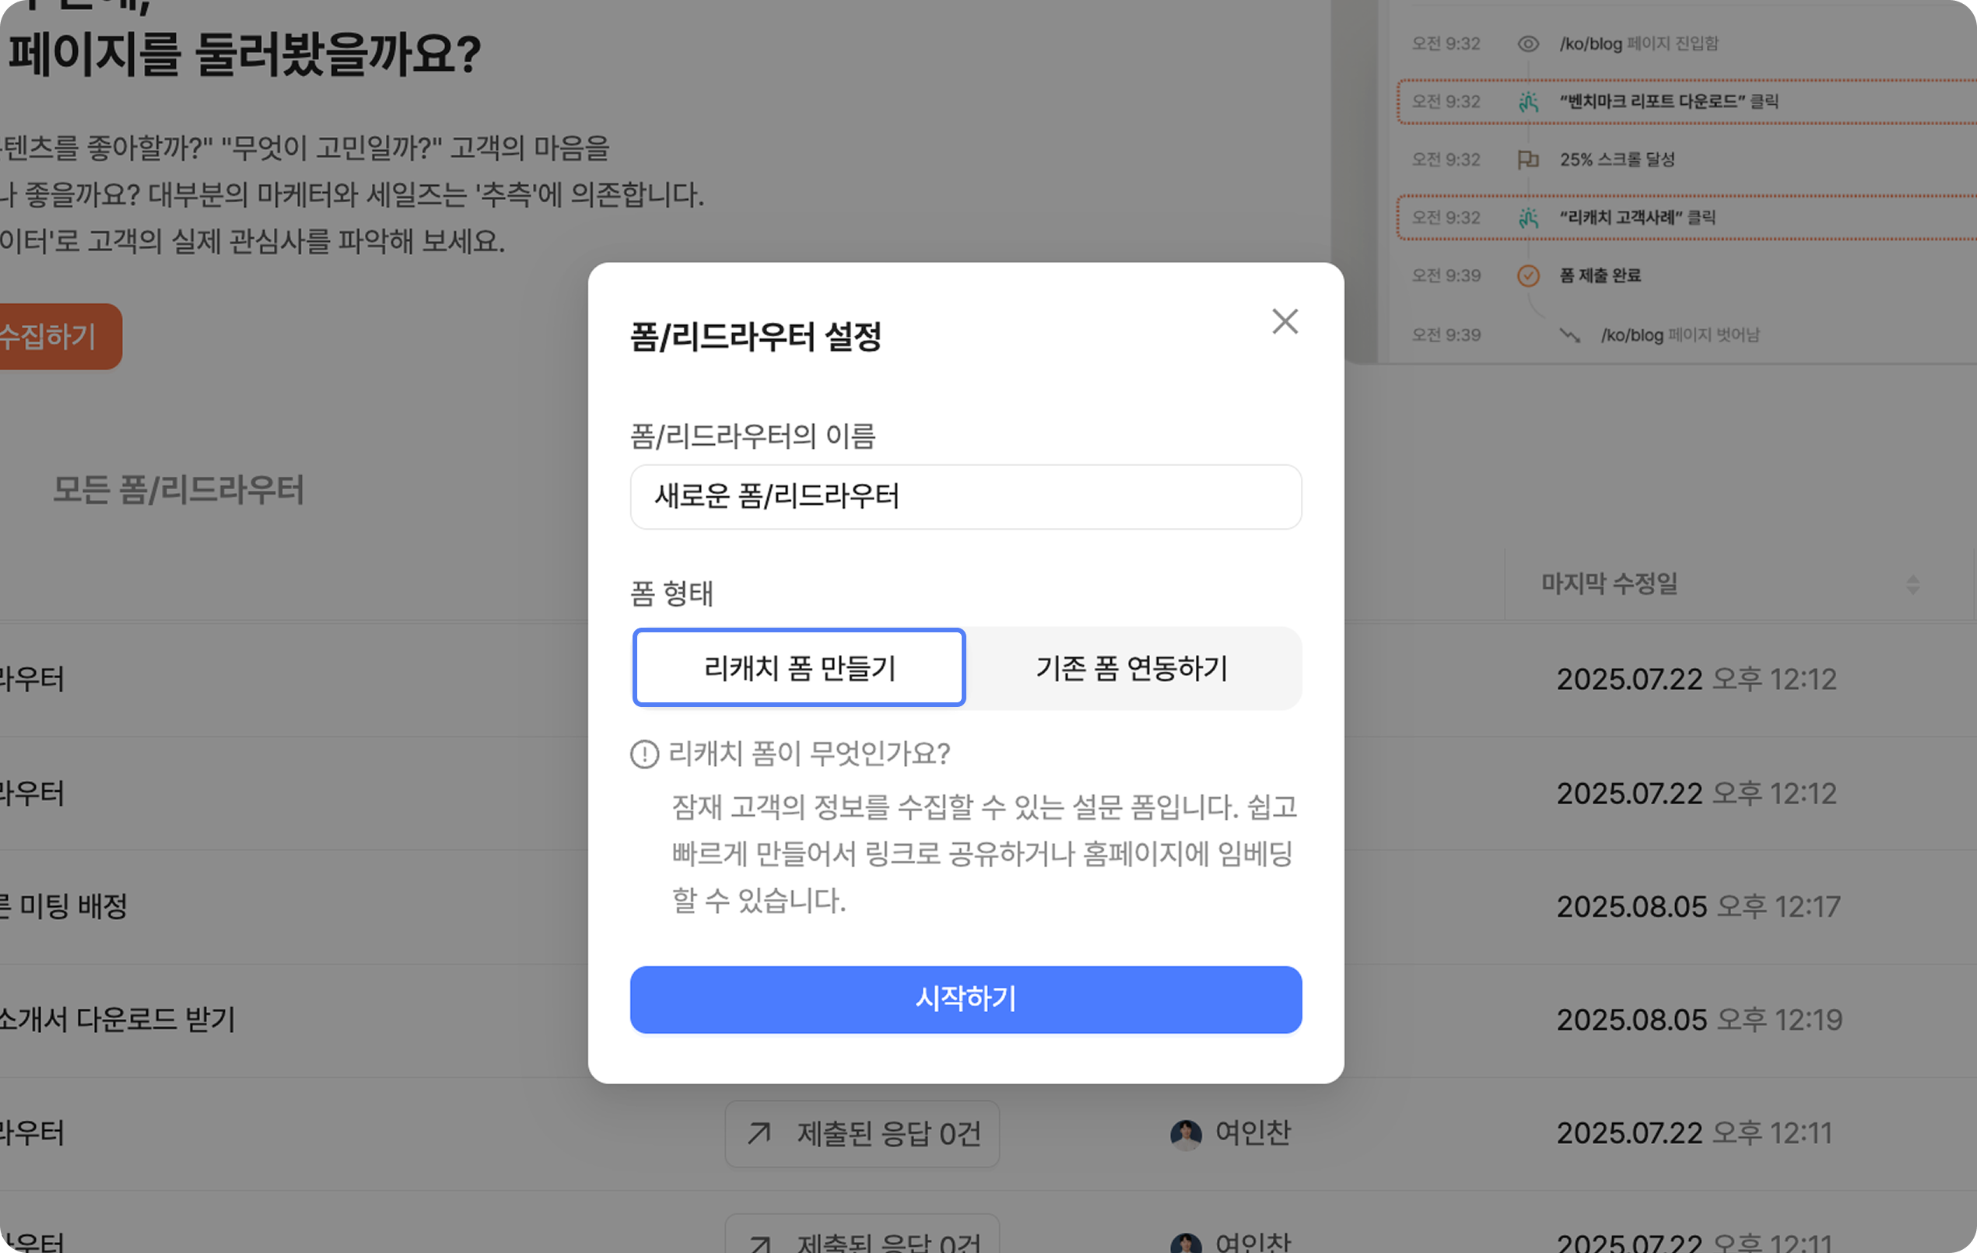Open the 소개서 다운로드 받기 row

(118, 1019)
